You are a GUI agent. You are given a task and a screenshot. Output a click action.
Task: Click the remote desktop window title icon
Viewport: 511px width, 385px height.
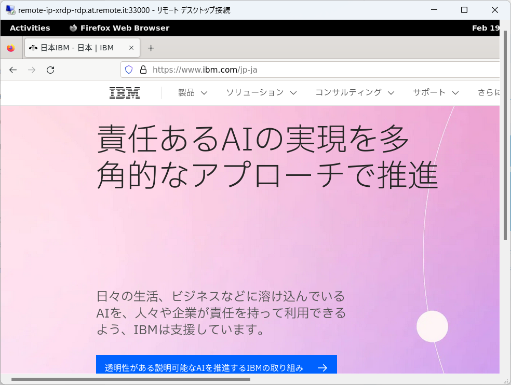[10, 10]
